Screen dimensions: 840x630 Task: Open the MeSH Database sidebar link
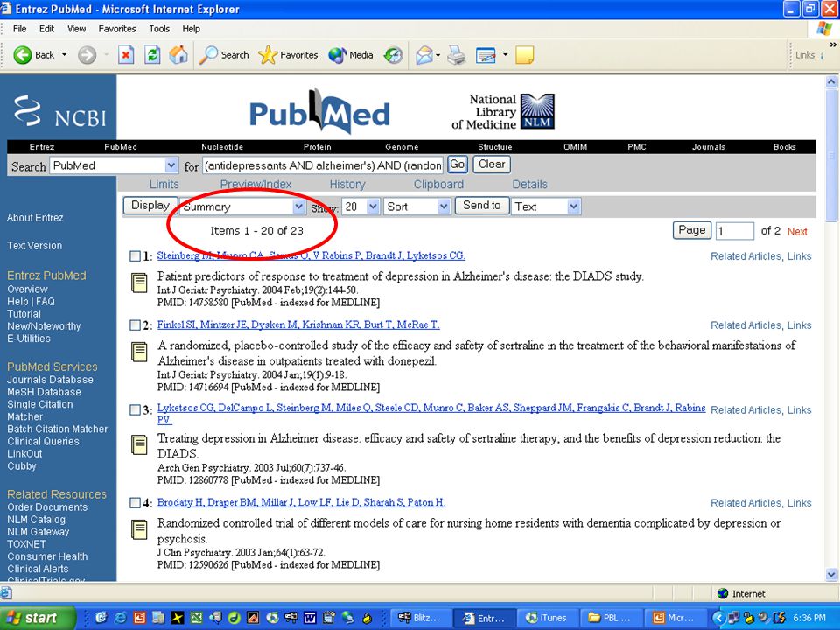[44, 392]
